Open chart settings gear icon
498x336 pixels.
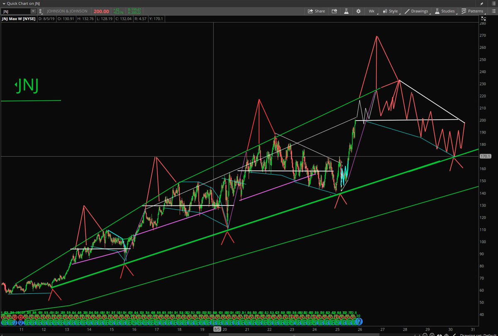coord(359,11)
